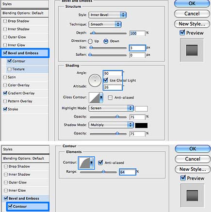Click the New Style... button at top

click(192, 24)
